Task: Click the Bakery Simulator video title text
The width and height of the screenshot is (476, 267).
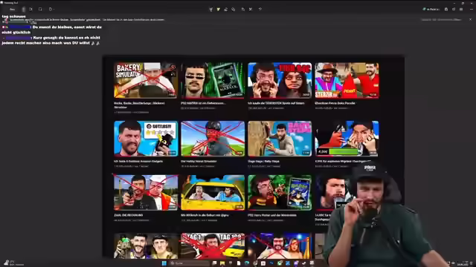Action: click(139, 105)
